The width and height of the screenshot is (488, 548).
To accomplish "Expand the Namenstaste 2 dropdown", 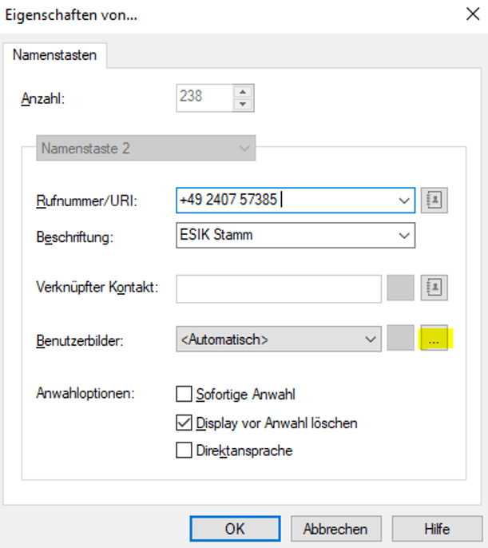I will click(244, 149).
